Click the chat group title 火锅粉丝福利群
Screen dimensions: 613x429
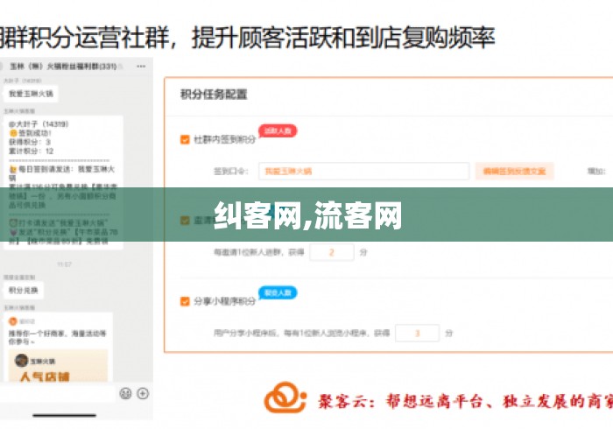coord(63,67)
